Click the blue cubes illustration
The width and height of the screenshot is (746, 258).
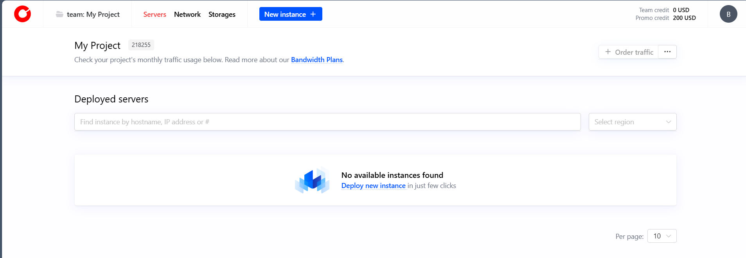tap(312, 180)
